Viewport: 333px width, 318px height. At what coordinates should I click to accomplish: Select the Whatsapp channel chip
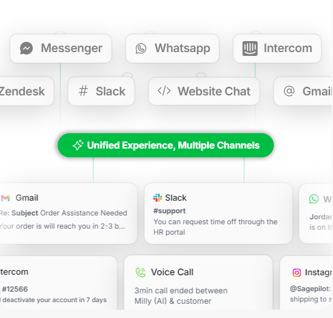(x=172, y=48)
